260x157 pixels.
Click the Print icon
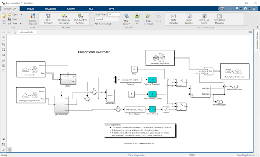click(10, 24)
